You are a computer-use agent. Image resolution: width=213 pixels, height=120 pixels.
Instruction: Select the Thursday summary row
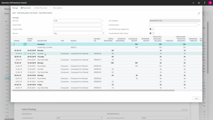coord(106,57)
